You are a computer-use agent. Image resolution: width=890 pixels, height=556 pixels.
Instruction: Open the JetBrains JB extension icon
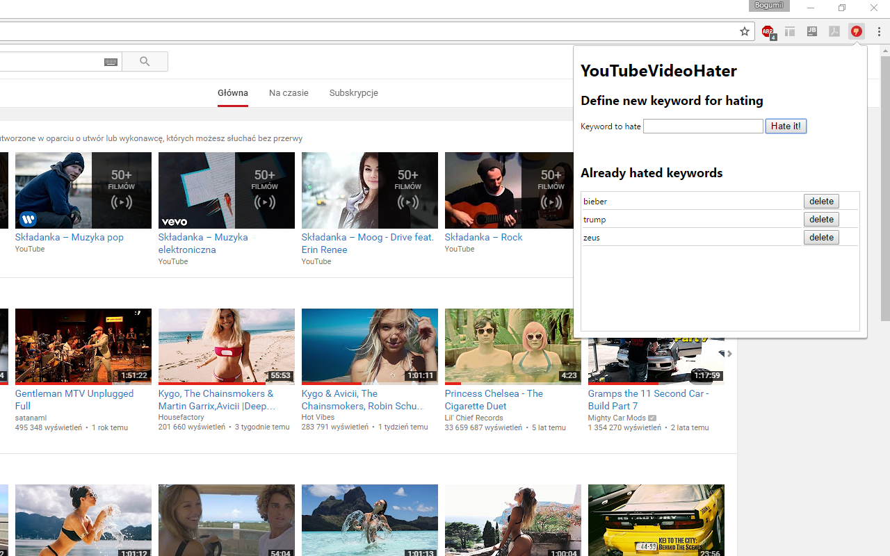pyautogui.click(x=812, y=31)
